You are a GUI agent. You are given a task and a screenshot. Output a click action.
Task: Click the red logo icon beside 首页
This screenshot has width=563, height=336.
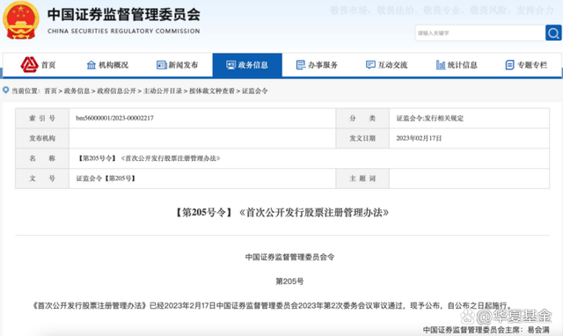coord(29,64)
